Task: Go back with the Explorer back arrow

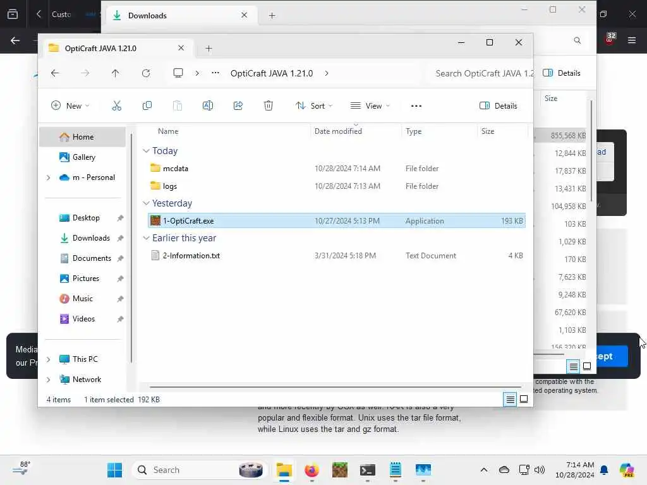Action: [x=55, y=73]
